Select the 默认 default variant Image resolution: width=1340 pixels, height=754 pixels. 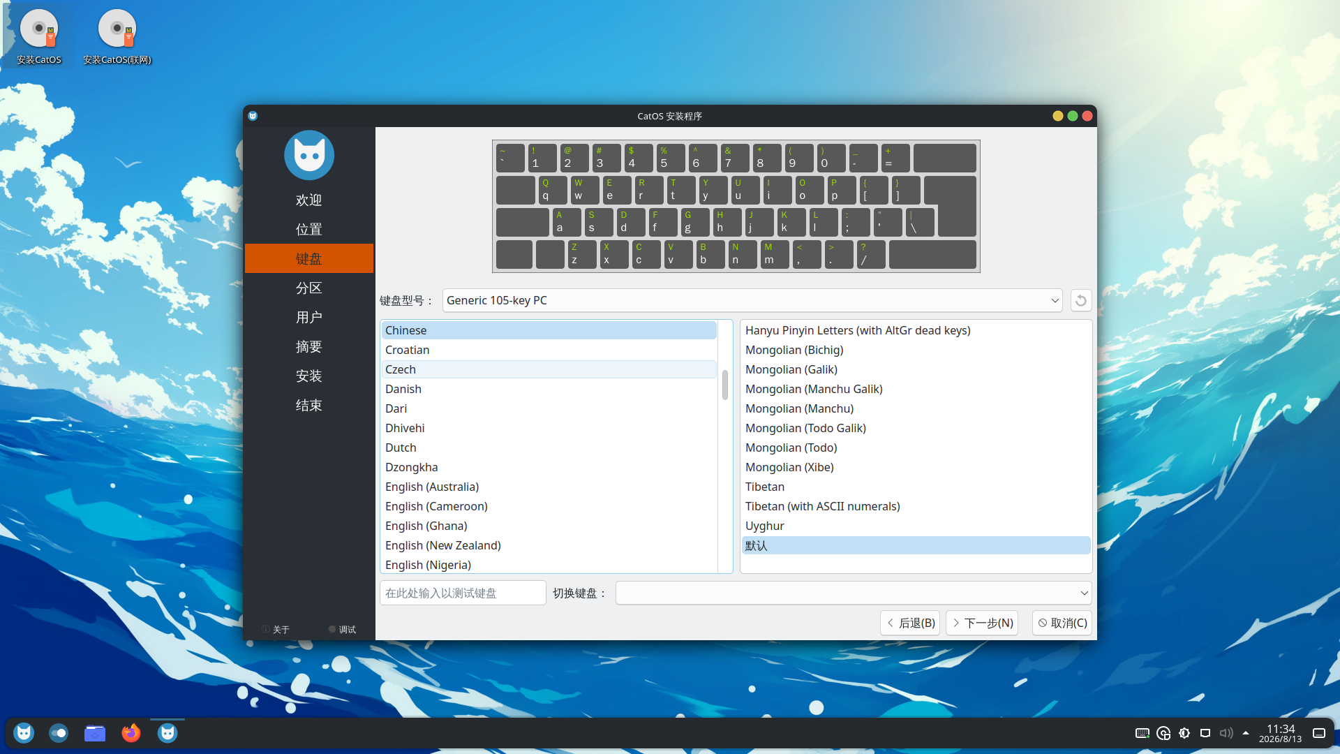pyautogui.click(x=916, y=545)
